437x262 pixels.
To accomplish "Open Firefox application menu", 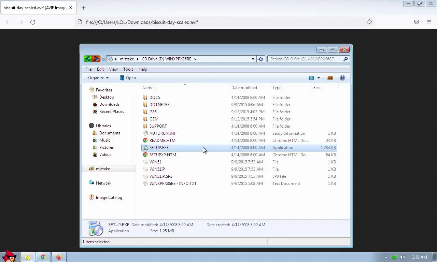I will click(429, 22).
